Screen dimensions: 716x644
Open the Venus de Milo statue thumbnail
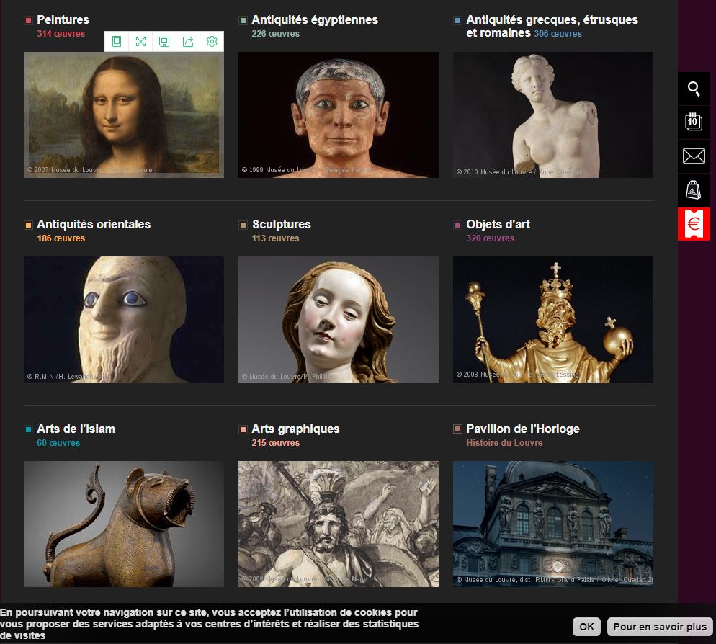click(x=553, y=115)
